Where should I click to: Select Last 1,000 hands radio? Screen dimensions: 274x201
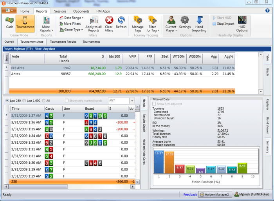point(24,101)
